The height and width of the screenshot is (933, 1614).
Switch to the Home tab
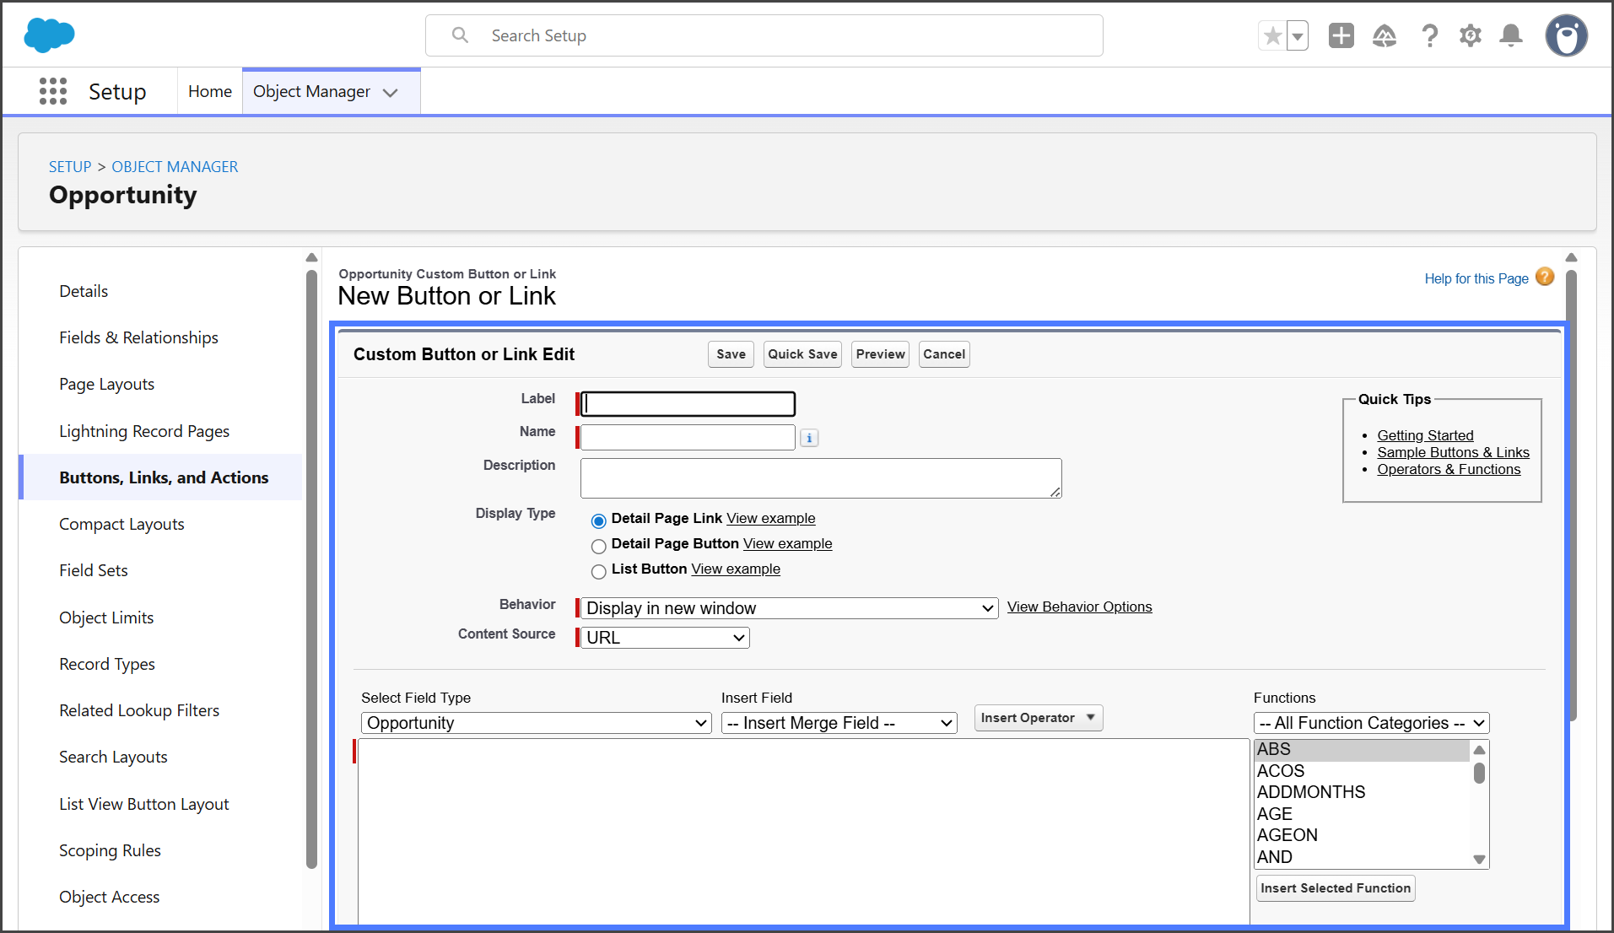209,91
